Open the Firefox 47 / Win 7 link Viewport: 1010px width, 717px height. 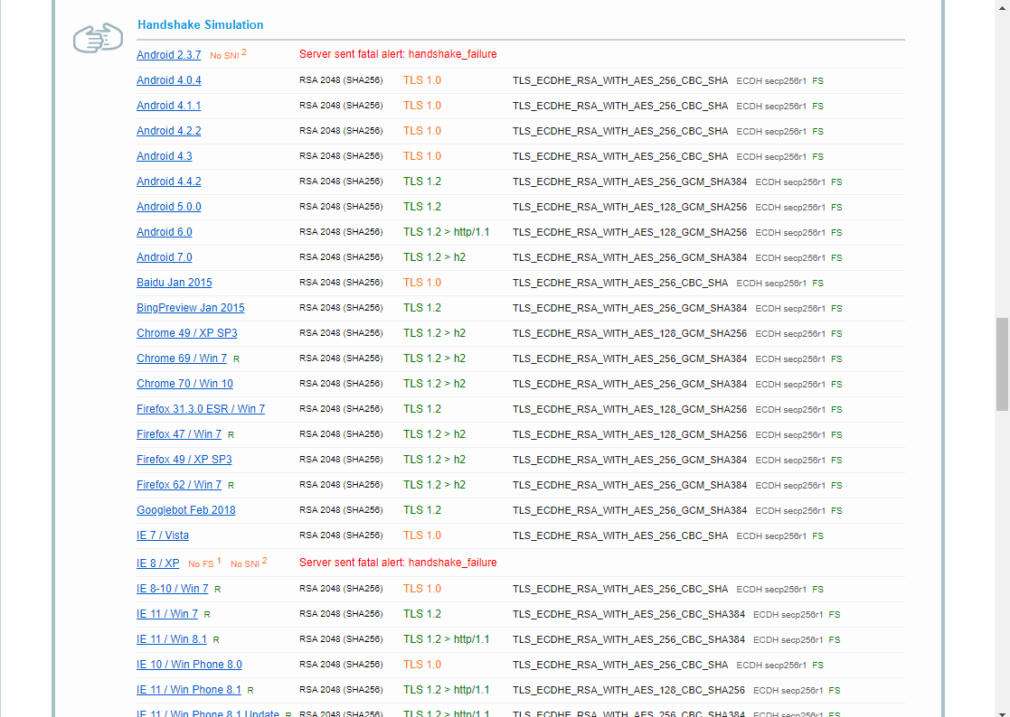point(179,434)
